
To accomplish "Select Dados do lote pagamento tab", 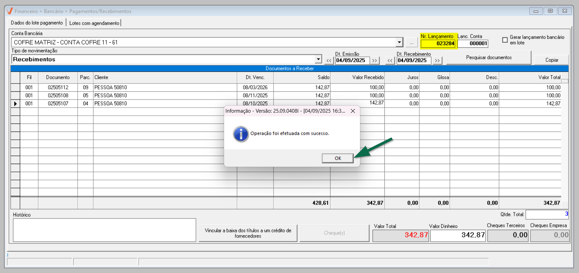I will pos(37,23).
